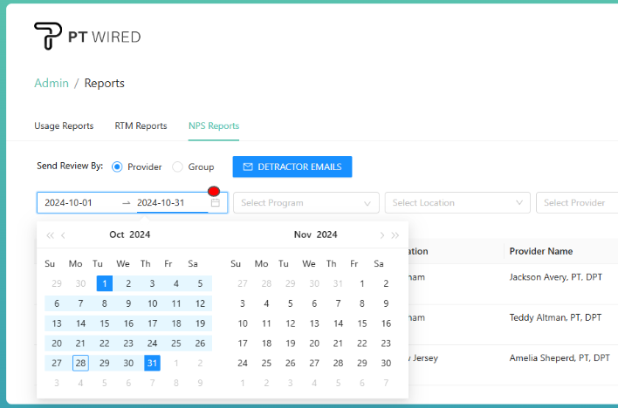
Task: Pick October 28 in the calendar
Action: coord(80,363)
